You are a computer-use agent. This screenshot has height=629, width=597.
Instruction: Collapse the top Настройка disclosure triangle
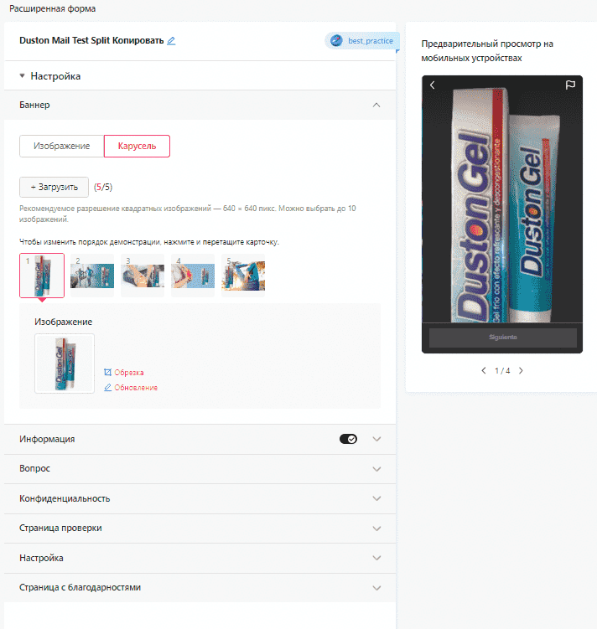pos(23,76)
